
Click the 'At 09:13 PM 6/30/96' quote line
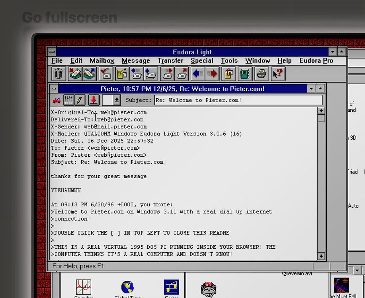(112, 205)
